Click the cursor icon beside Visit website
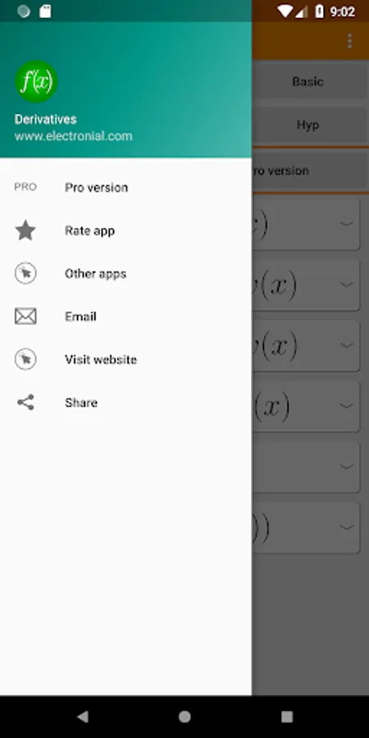The height and width of the screenshot is (738, 369). [25, 359]
